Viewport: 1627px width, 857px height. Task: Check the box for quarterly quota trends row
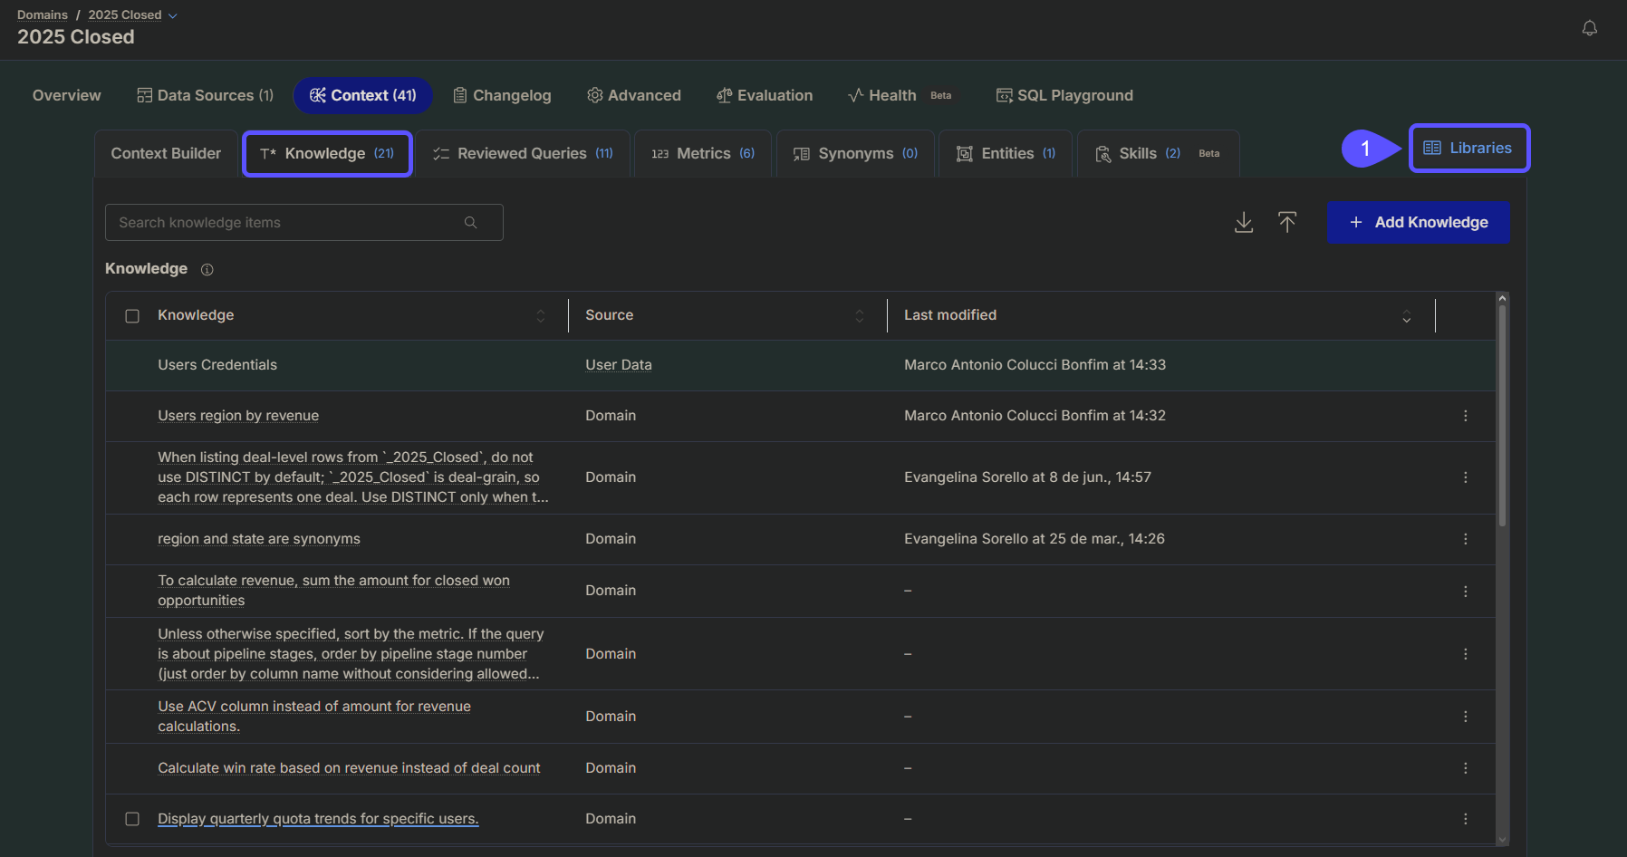pyautogui.click(x=132, y=819)
